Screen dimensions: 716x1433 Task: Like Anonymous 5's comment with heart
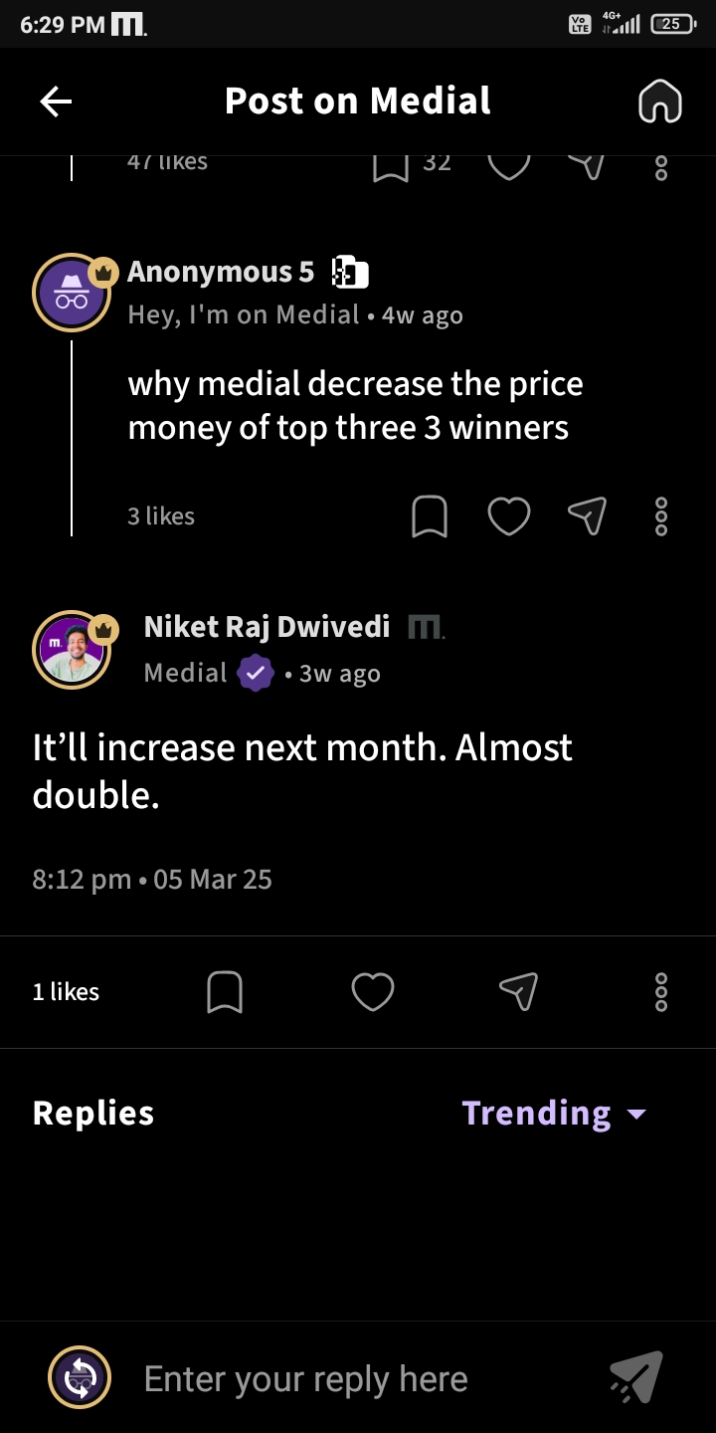[508, 516]
